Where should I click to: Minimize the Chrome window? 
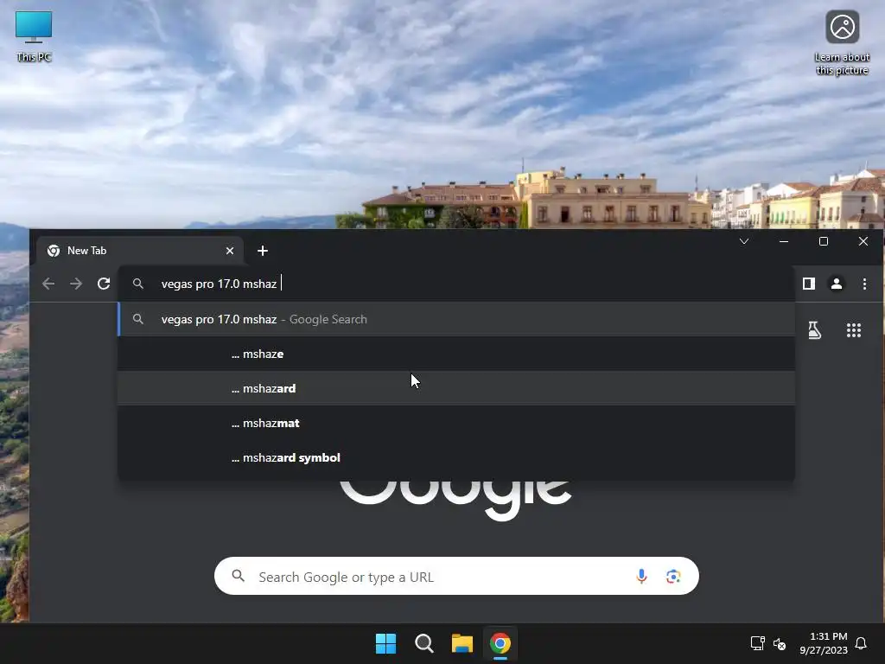click(x=783, y=241)
